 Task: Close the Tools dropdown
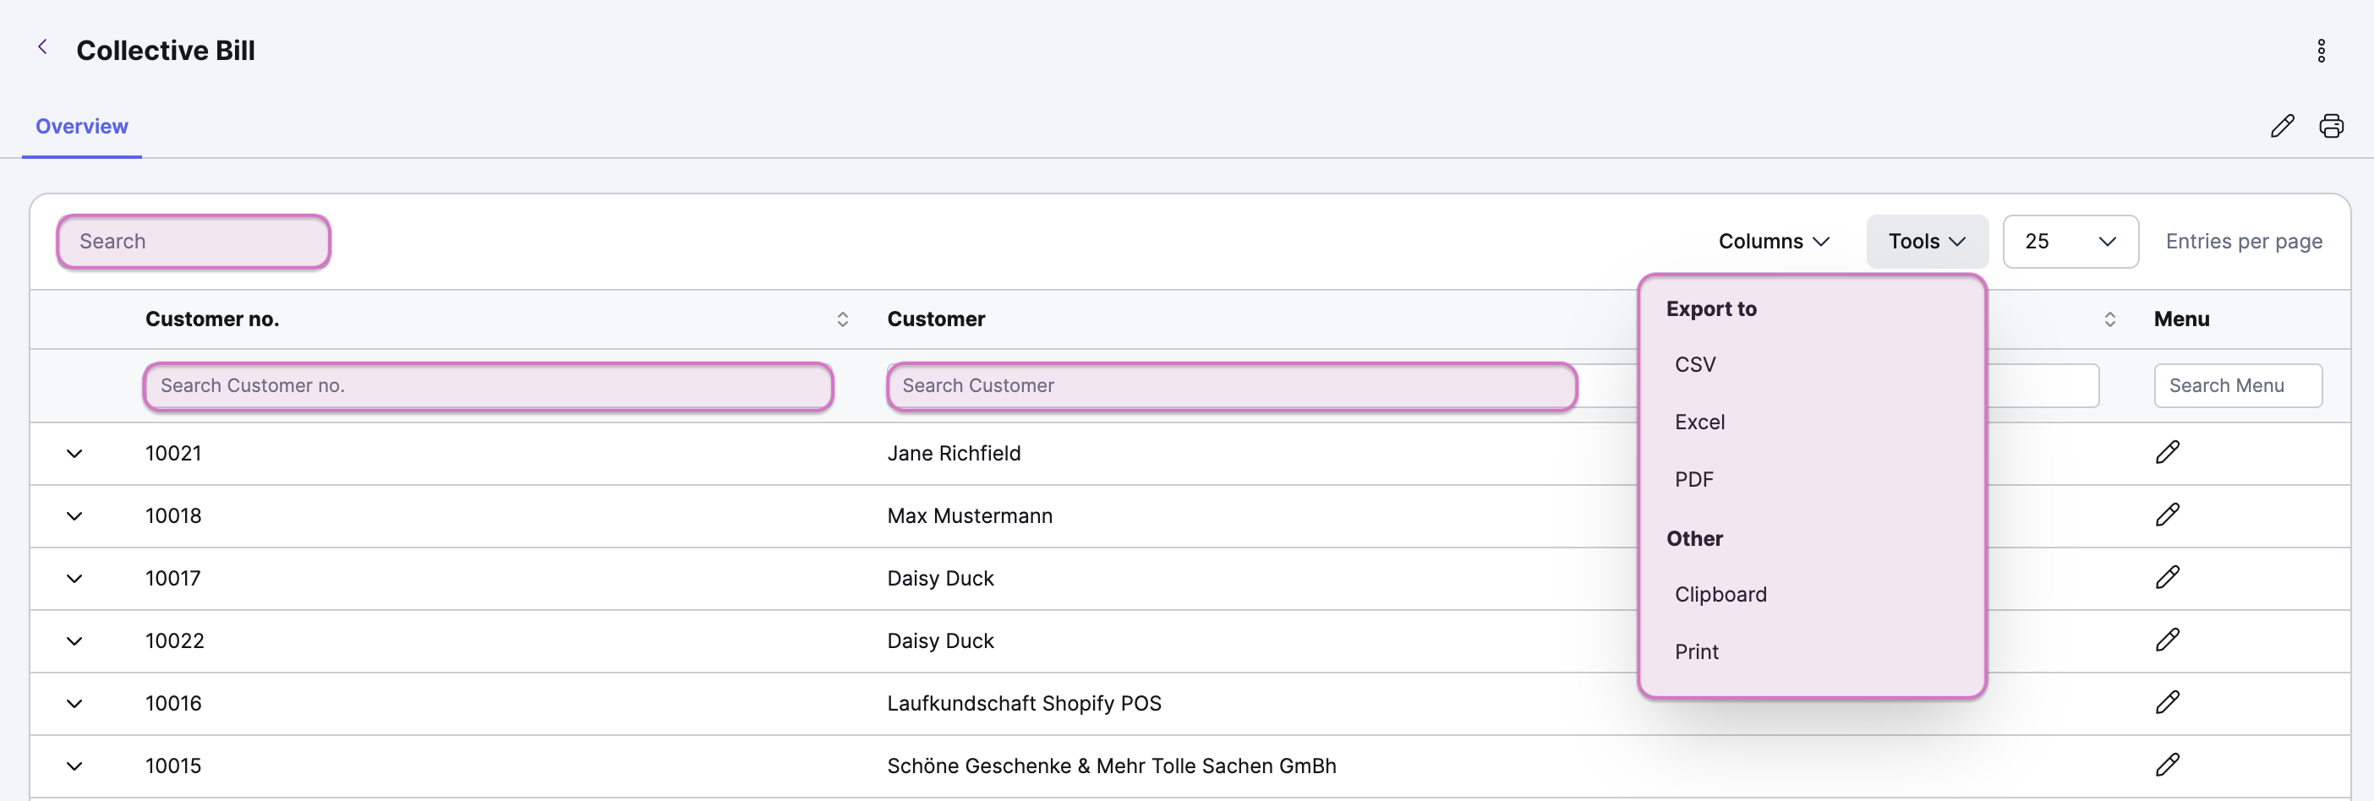click(1927, 241)
